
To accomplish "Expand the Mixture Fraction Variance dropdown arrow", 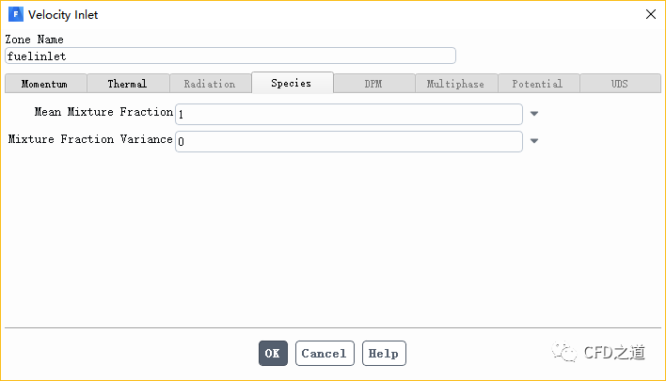I will 534,141.
